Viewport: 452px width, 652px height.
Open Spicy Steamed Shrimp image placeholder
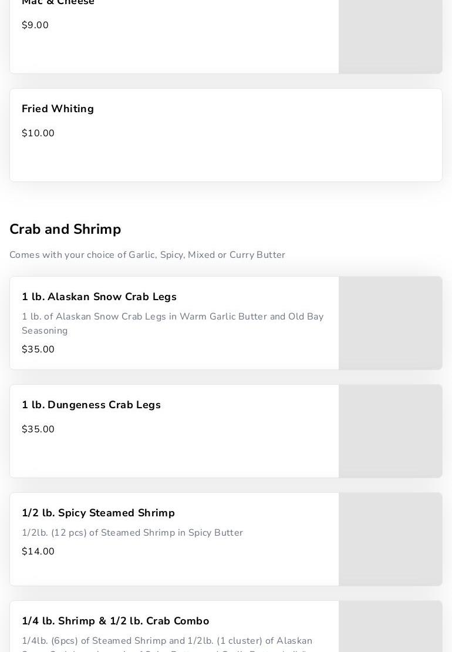coord(390,539)
